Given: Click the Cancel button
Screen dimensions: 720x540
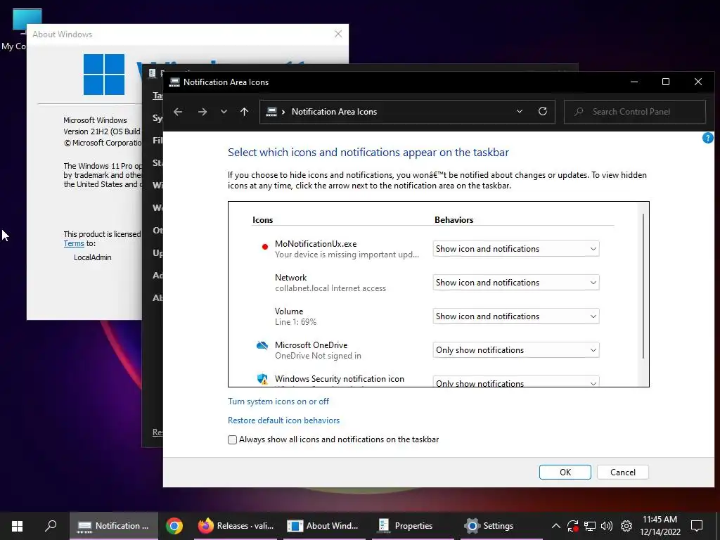Looking at the screenshot, I should point(623,472).
